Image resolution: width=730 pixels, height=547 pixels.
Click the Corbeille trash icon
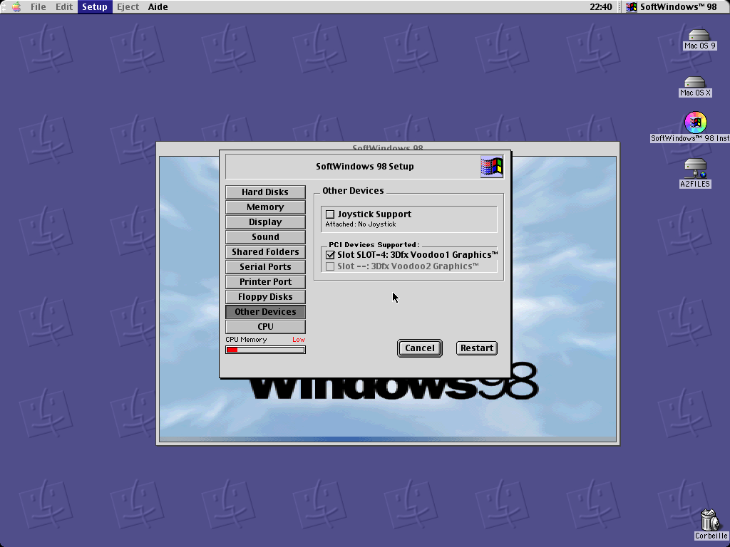point(711,520)
